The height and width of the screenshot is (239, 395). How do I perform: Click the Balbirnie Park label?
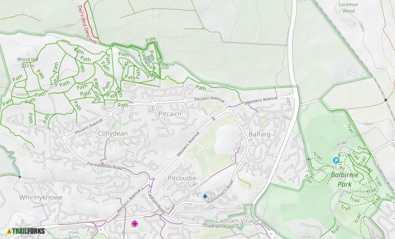(x=345, y=180)
